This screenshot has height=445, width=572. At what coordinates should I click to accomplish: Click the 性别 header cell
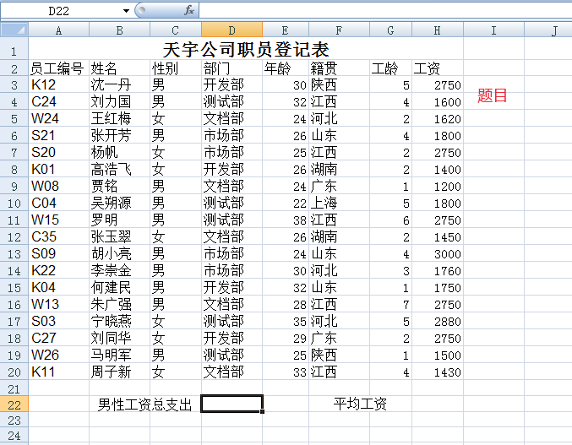(176, 68)
